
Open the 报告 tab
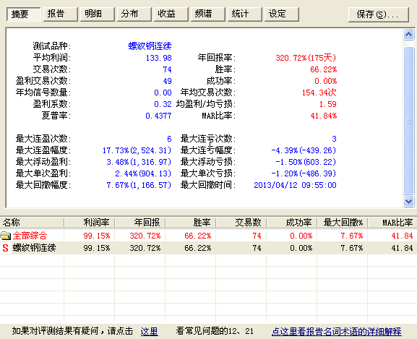[x=61, y=14]
